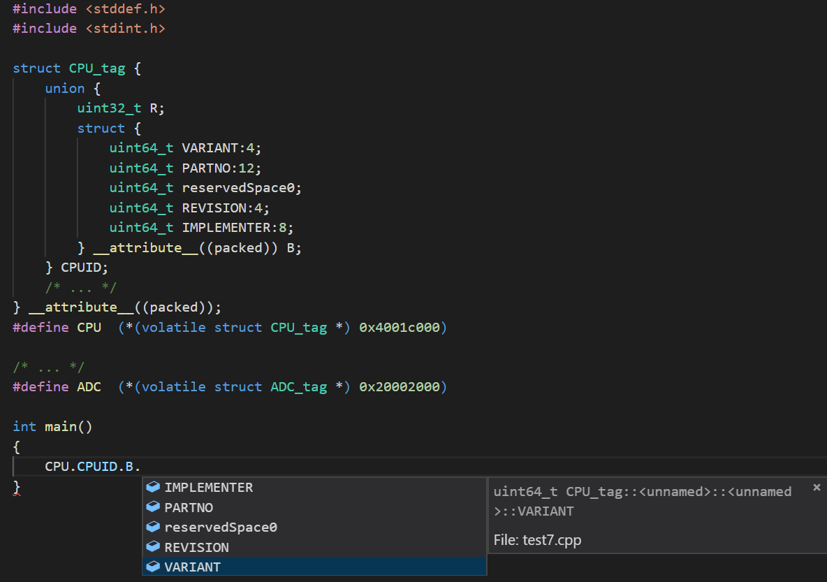This screenshot has height=582, width=827.
Task: Place cursor on the CPU macro definition
Action: click(89, 327)
